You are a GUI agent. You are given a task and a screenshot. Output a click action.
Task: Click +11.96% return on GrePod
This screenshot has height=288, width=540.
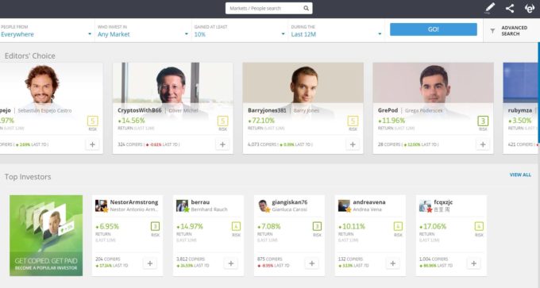(x=391, y=121)
